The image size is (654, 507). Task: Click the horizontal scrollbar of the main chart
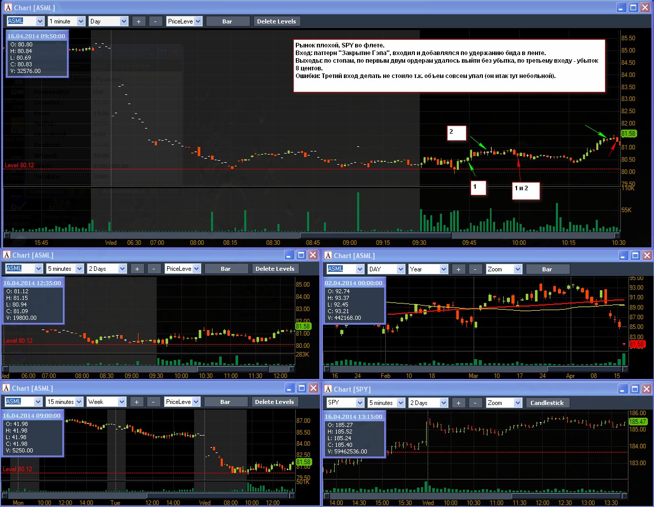pyautogui.click(x=312, y=236)
